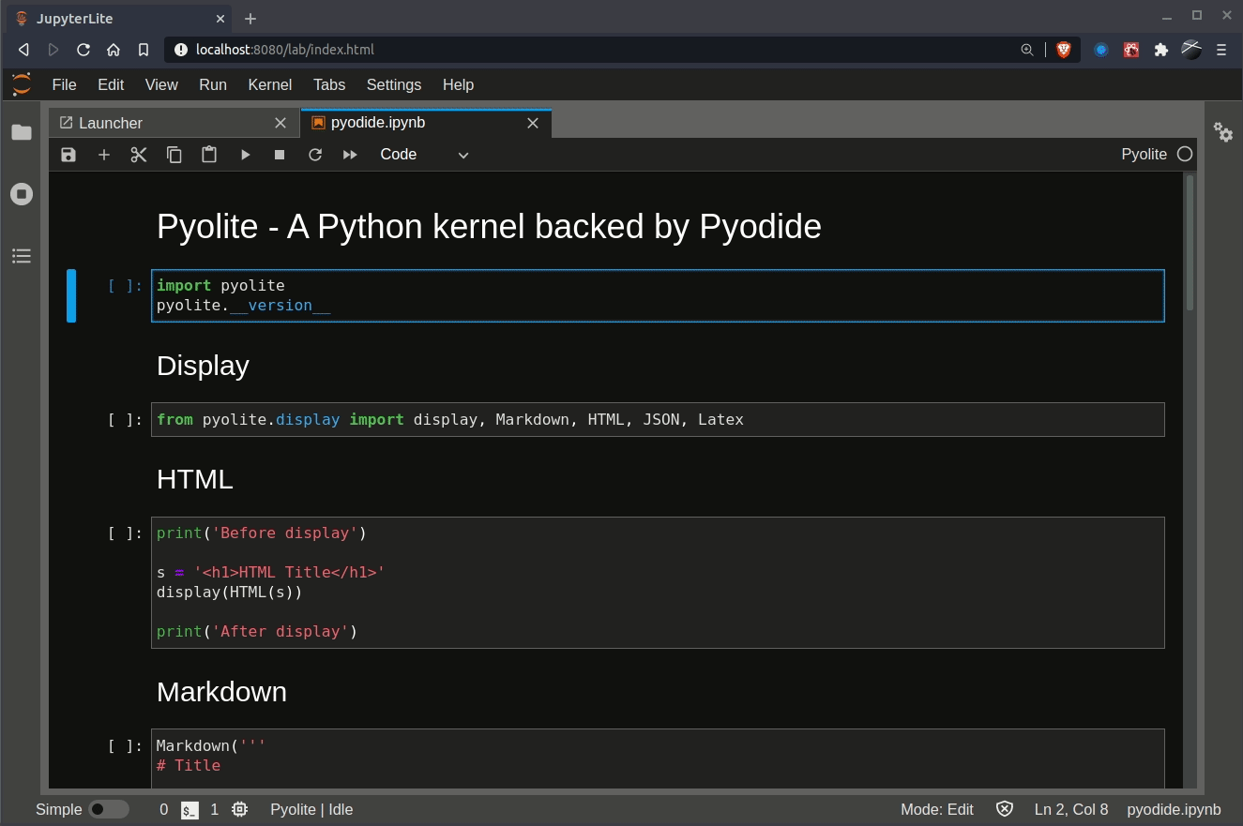Open the Settings menu
Image resolution: width=1243 pixels, height=826 pixels.
tap(394, 84)
